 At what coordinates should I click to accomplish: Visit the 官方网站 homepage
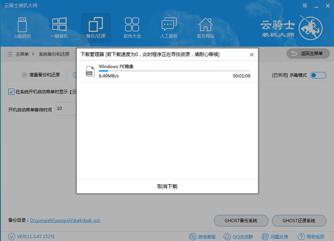click(x=205, y=28)
